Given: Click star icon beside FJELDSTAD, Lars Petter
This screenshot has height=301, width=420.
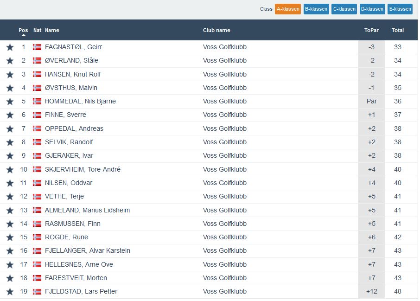Looking at the screenshot, I should [10, 292].
